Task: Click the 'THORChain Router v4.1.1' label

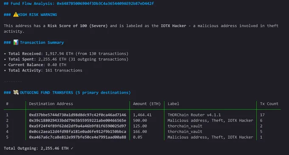Action: [194, 115]
